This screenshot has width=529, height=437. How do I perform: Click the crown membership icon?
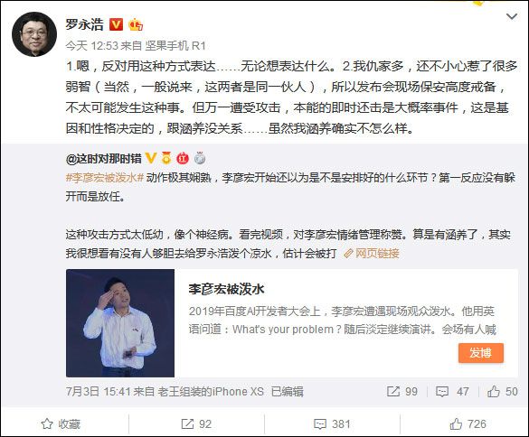point(136,24)
